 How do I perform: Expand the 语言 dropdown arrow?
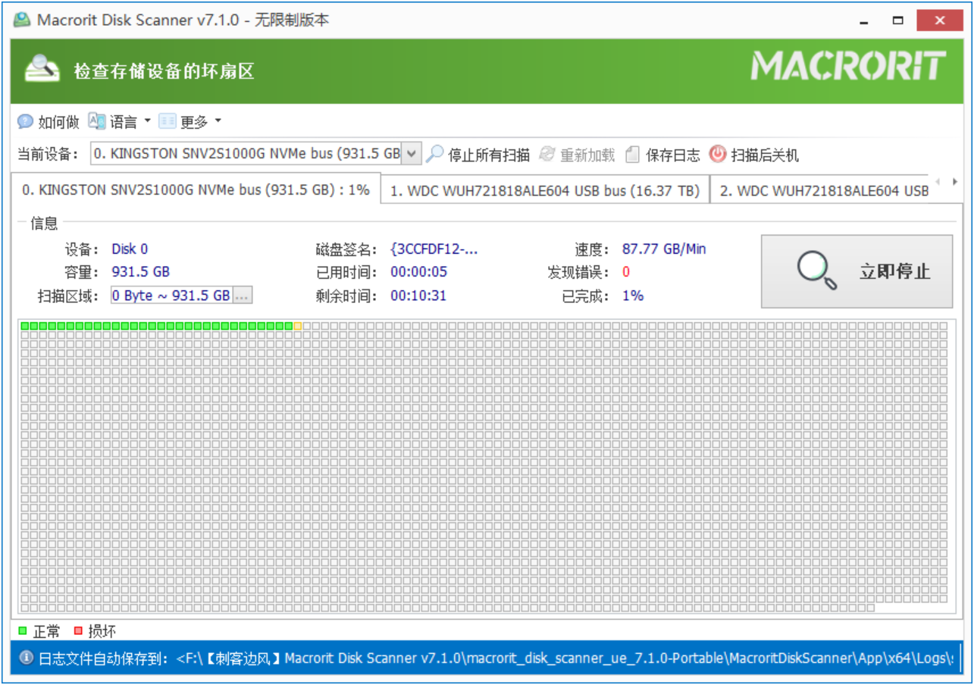tap(147, 121)
